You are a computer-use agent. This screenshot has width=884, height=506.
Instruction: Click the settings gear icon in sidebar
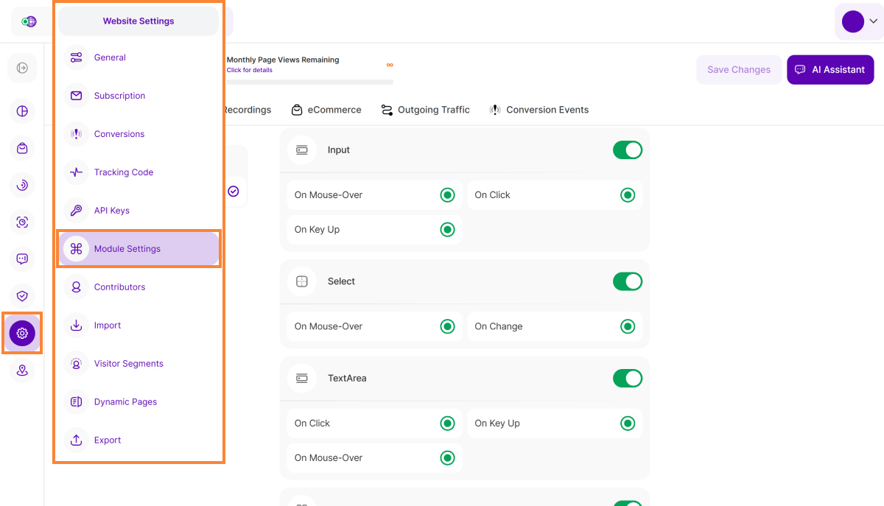tap(22, 333)
